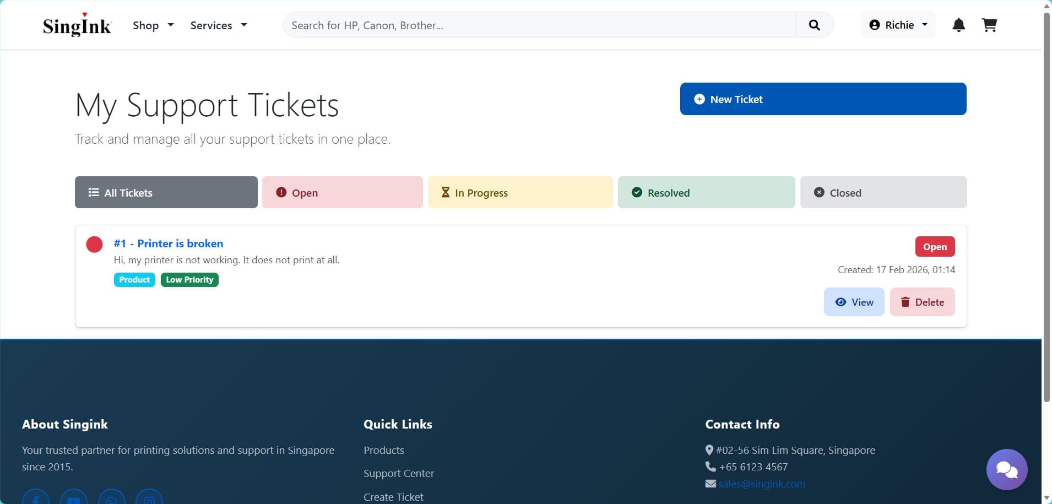Click the page vertical scrollbar
The height and width of the screenshot is (504, 1052).
click(x=1047, y=207)
